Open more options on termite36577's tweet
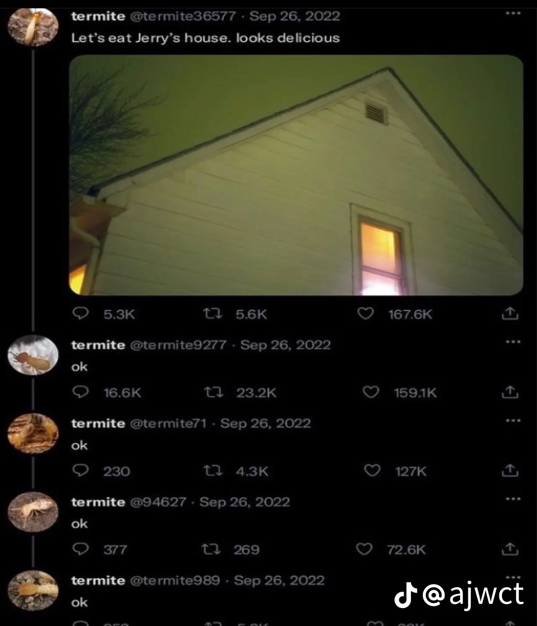This screenshot has width=537, height=626. (513, 13)
